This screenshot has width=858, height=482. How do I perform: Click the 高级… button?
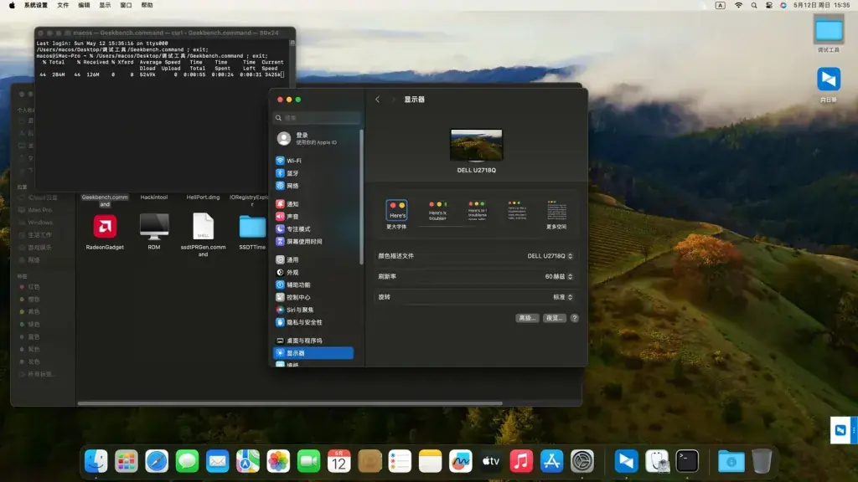(527, 318)
